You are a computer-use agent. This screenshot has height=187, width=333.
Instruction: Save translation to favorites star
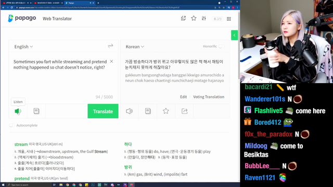tap(166, 111)
